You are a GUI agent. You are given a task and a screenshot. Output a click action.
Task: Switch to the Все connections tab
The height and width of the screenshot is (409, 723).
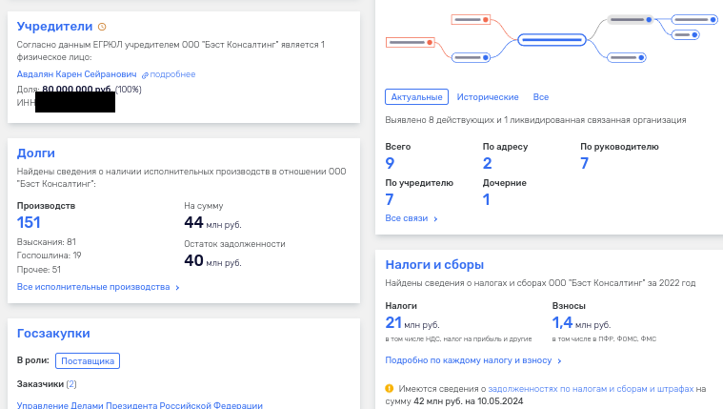tap(540, 97)
